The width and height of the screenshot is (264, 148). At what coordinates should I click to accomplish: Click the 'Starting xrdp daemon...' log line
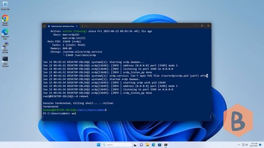tap(94, 62)
